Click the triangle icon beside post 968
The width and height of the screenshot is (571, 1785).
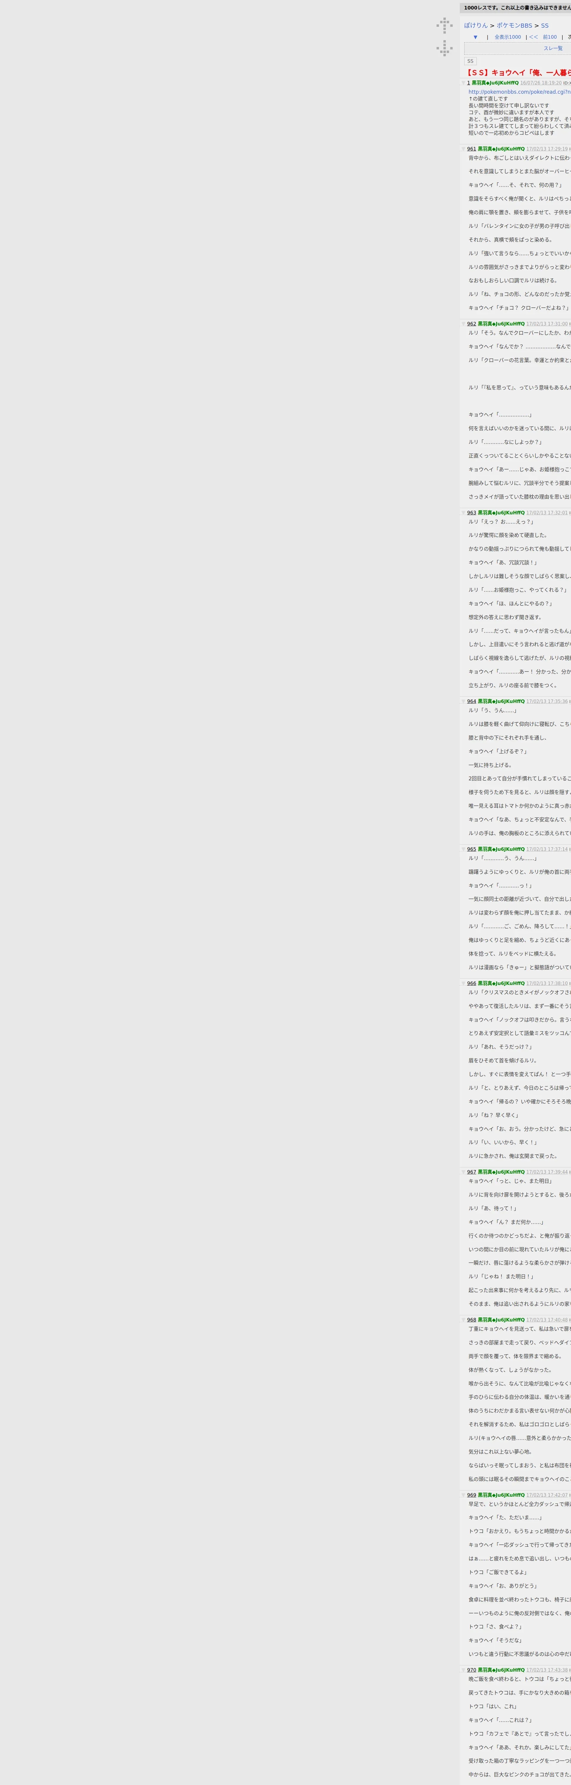click(x=464, y=1320)
